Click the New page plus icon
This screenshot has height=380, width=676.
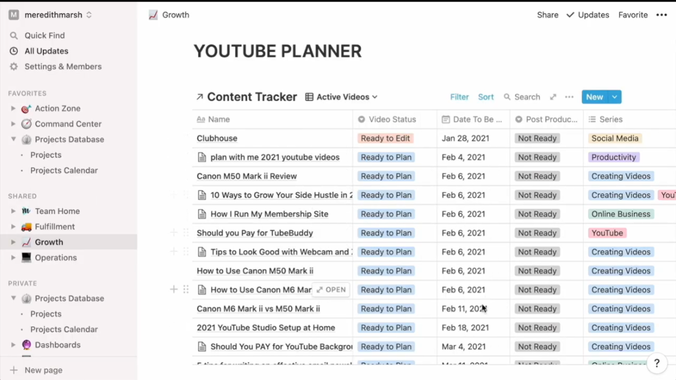[x=14, y=370]
